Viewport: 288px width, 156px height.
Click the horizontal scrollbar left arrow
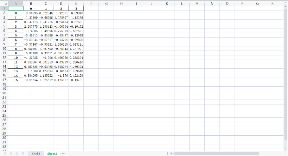pos(172,154)
